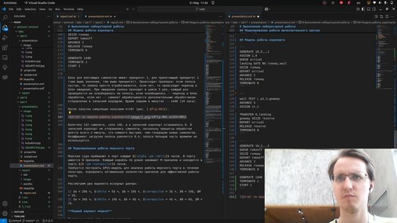Open Accounts menu in activity bar
The height and width of the screenshot is (223, 397).
pos(5,204)
